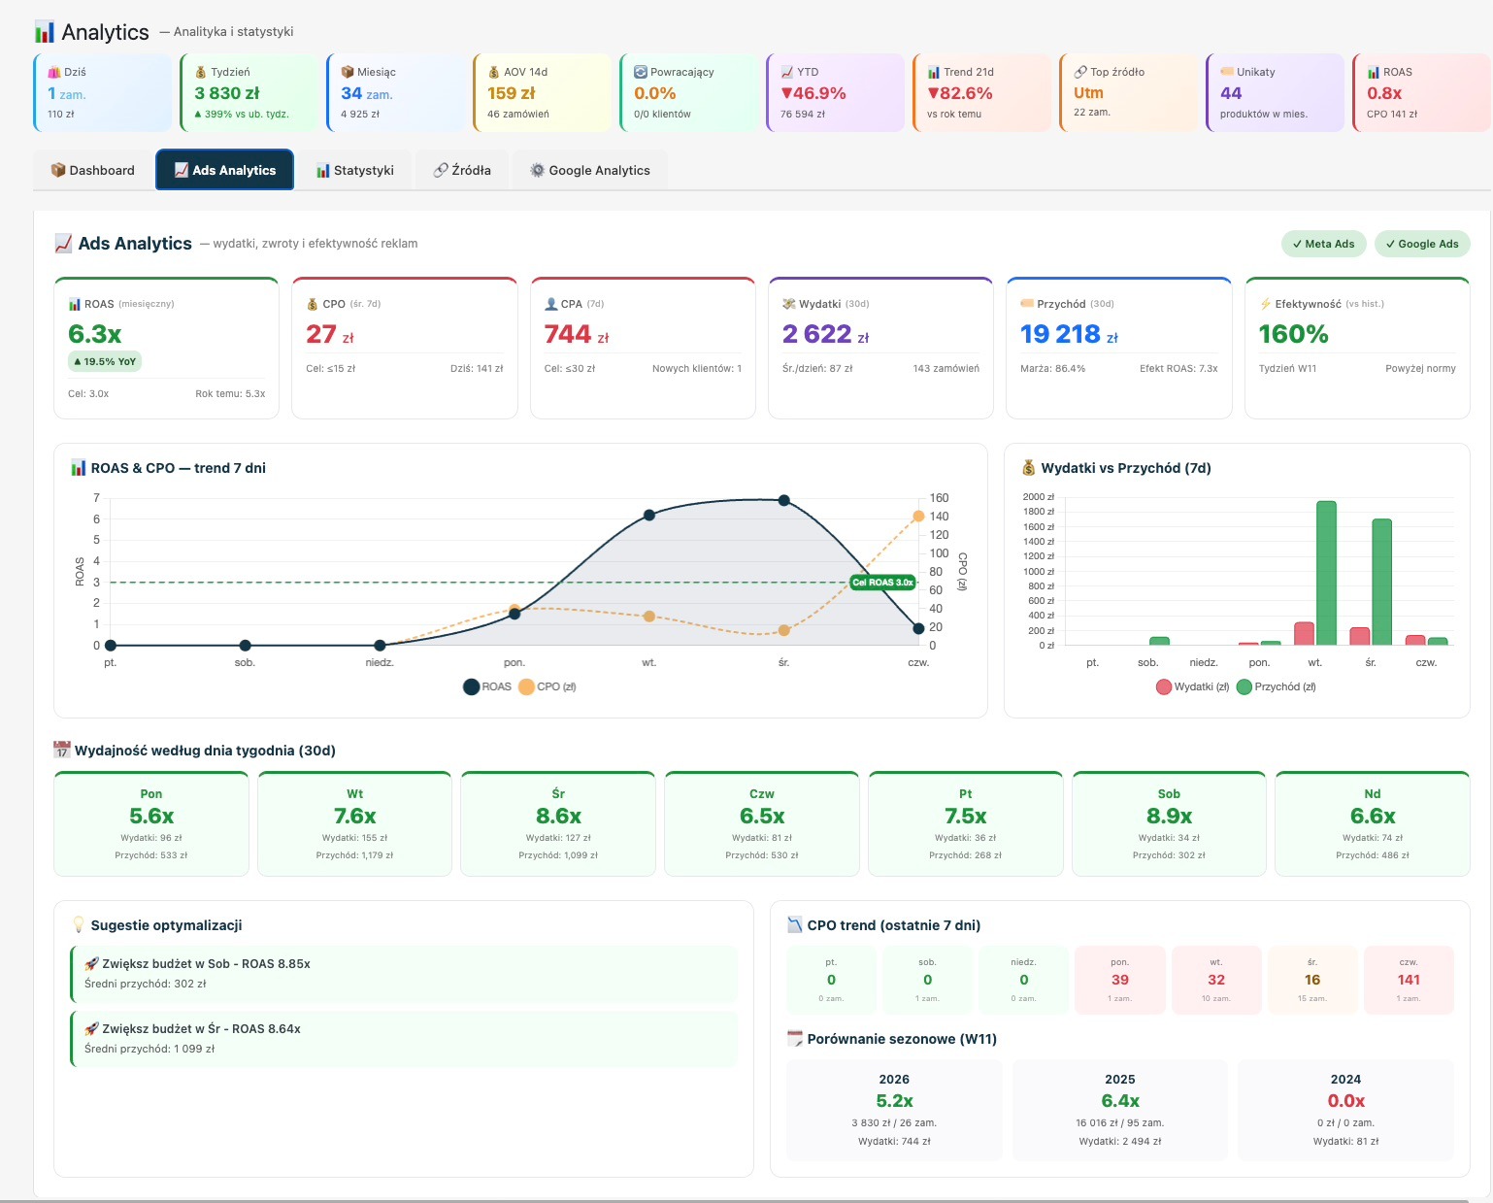The width and height of the screenshot is (1493, 1203).
Task: Click the Wydatki (zł) legend marker
Action: coord(1164,686)
